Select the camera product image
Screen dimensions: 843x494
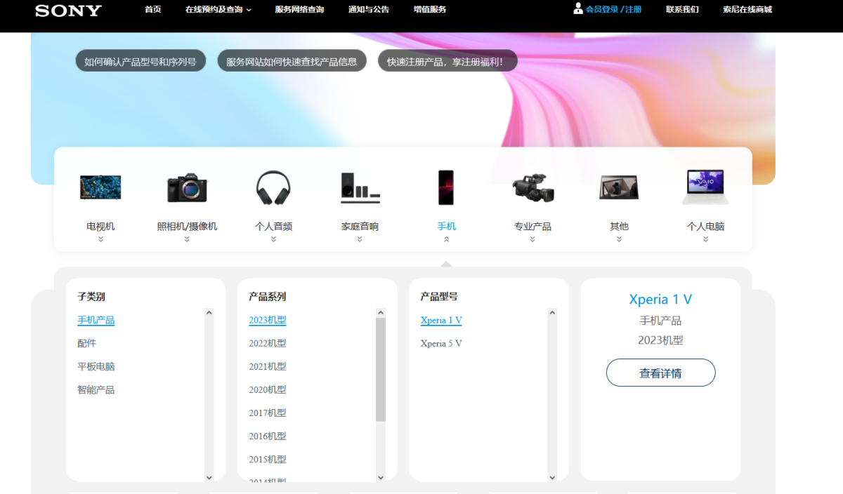tap(187, 187)
